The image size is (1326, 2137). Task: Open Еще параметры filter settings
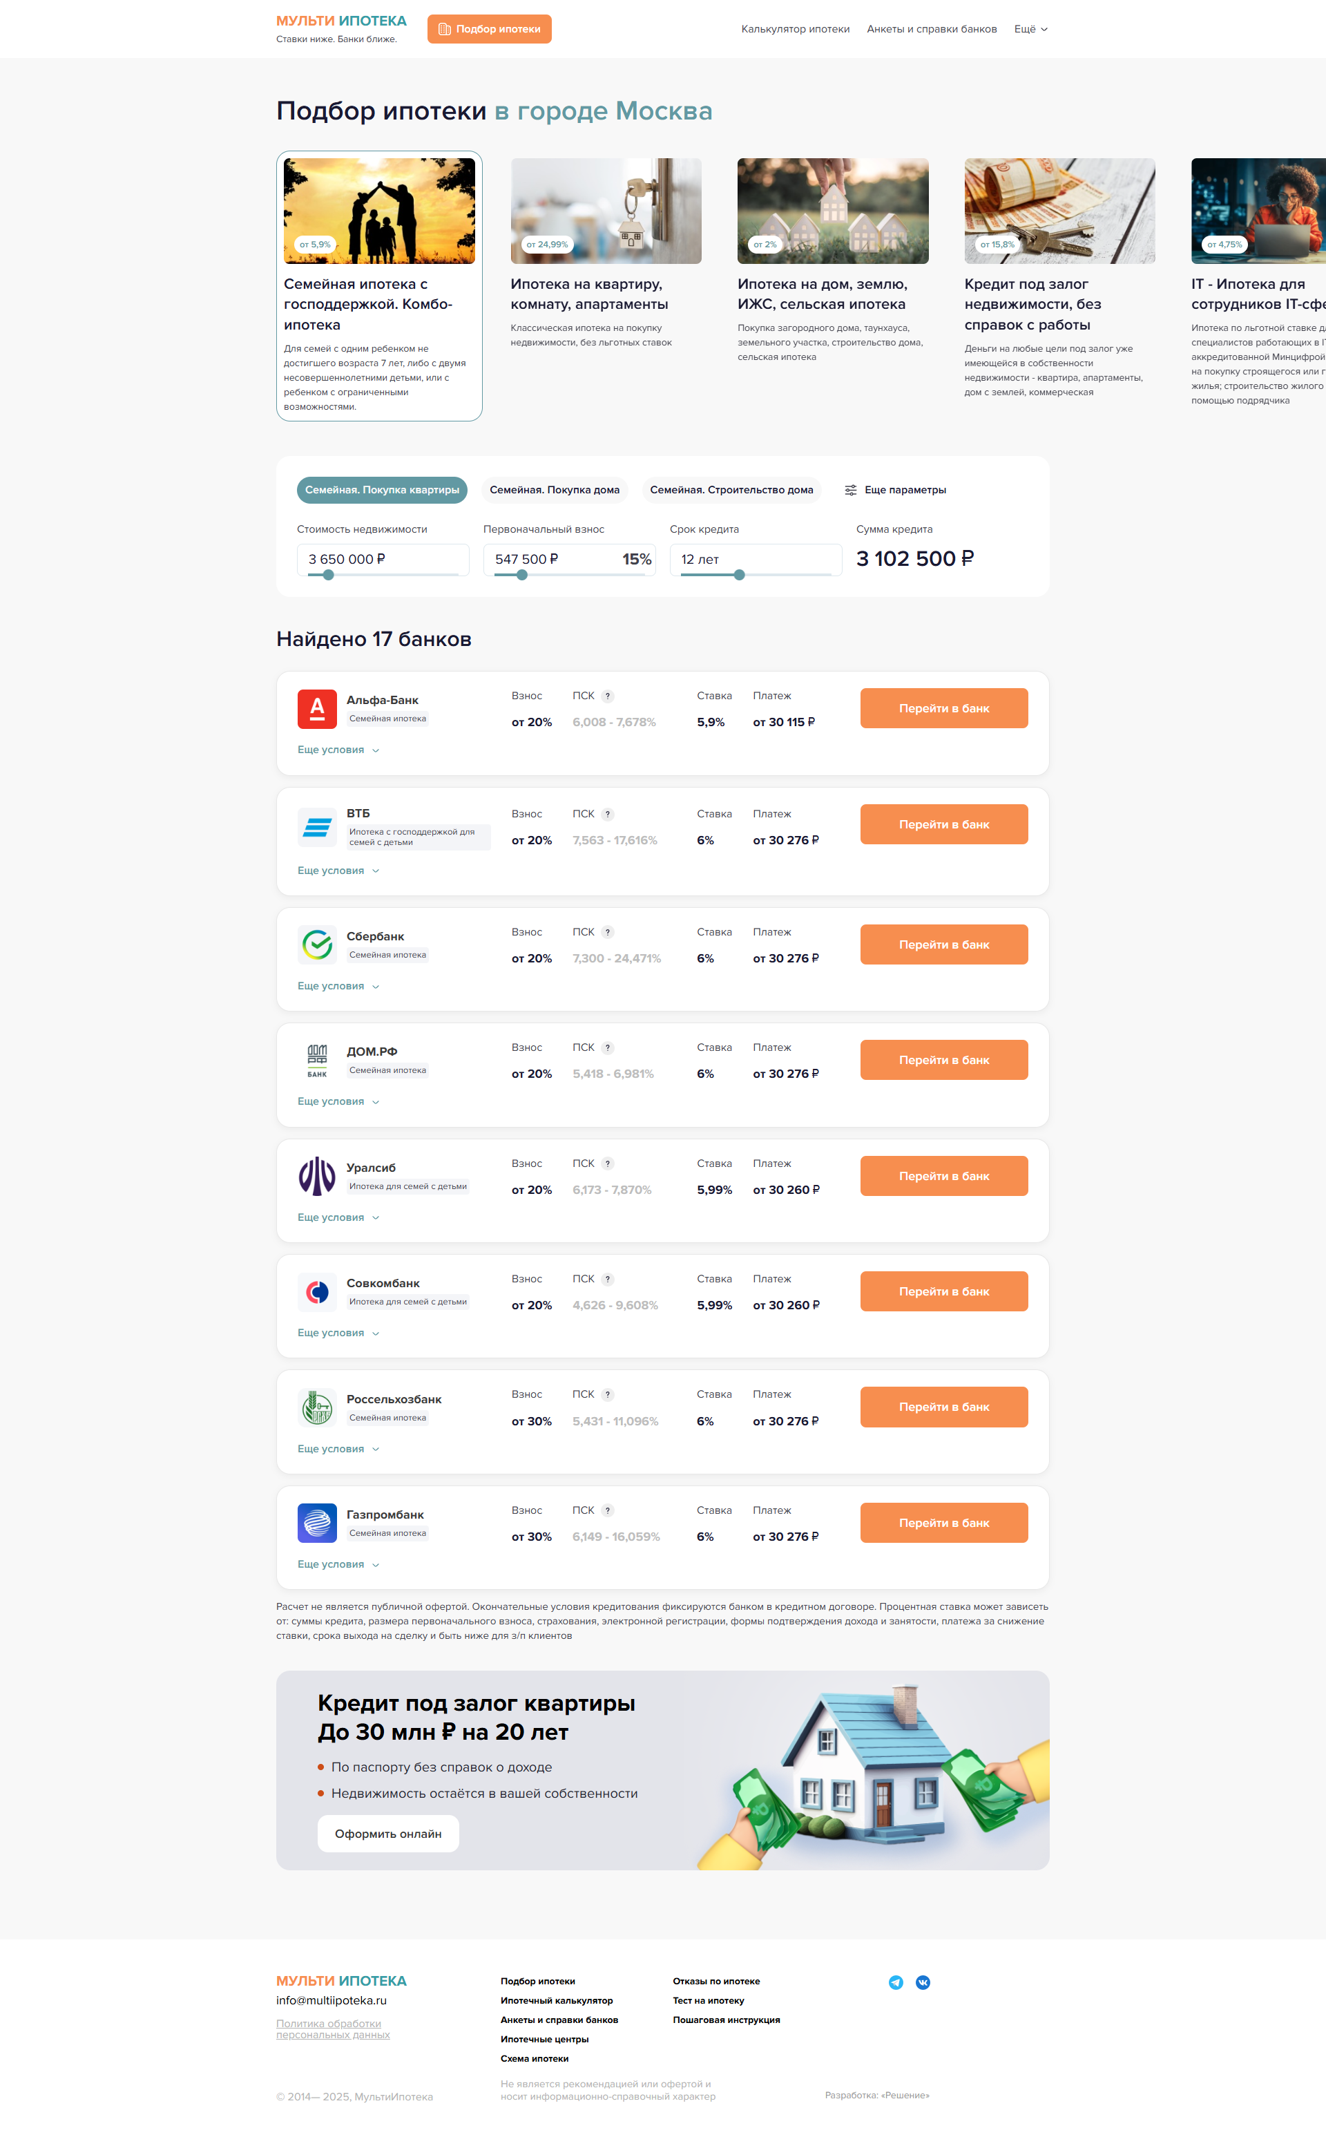pos(896,489)
